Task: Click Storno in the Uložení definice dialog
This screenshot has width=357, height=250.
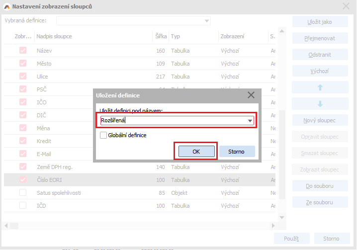Action: [x=237, y=152]
